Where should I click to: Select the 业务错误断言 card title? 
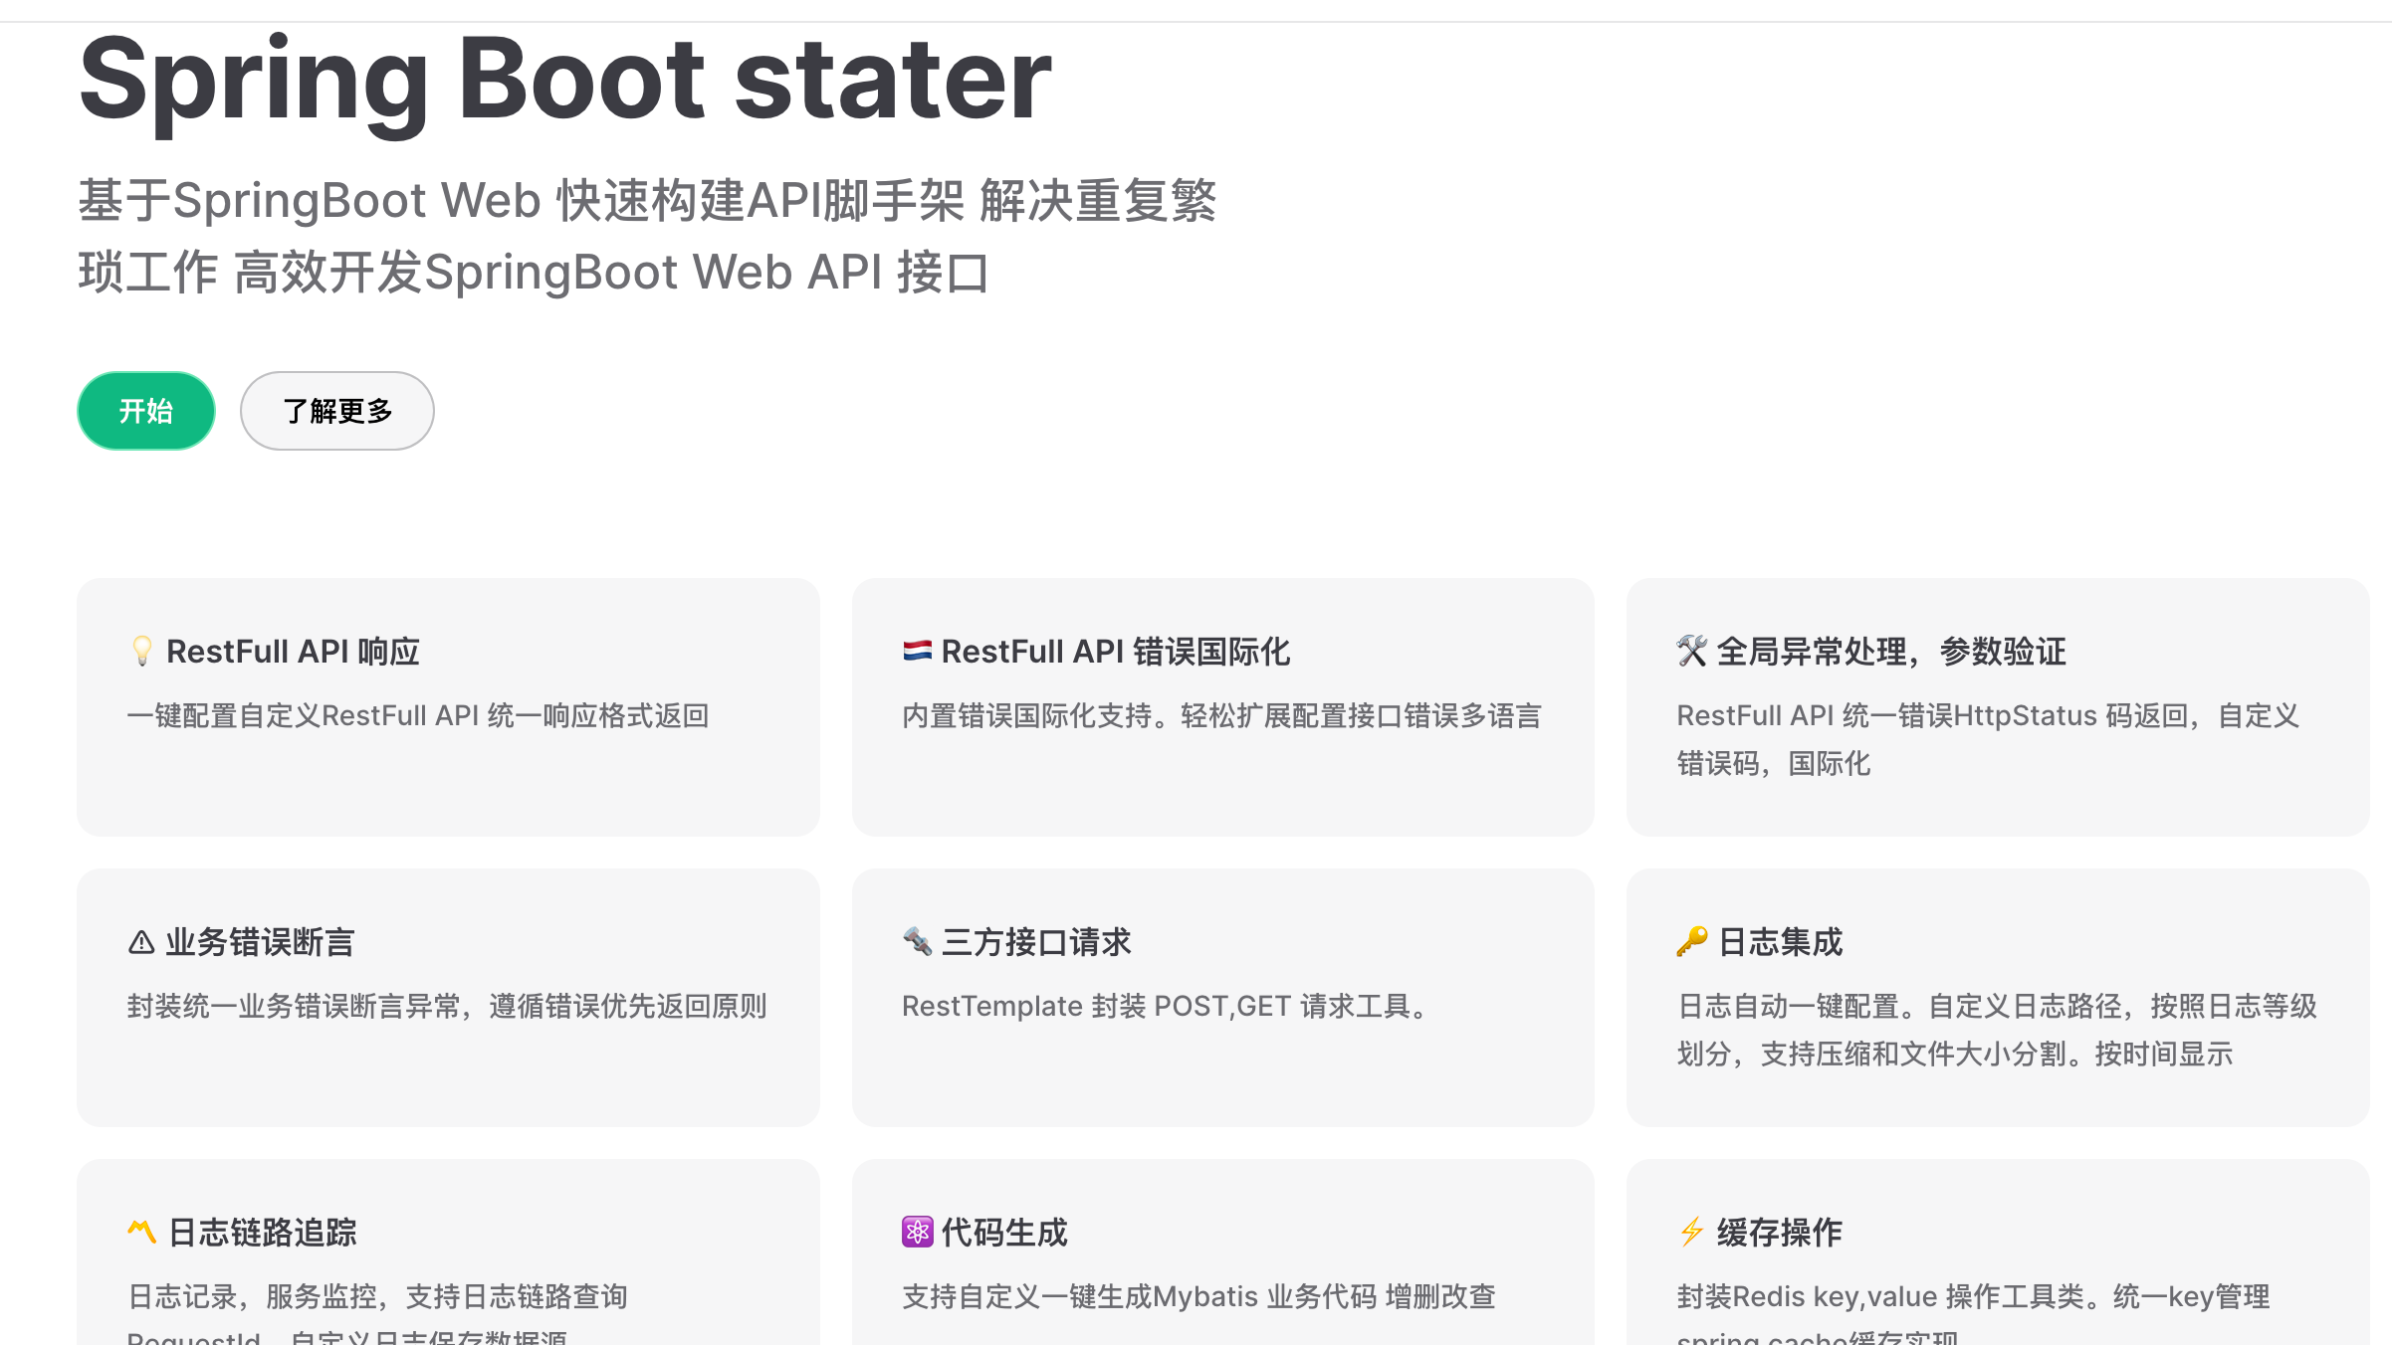[x=261, y=942]
